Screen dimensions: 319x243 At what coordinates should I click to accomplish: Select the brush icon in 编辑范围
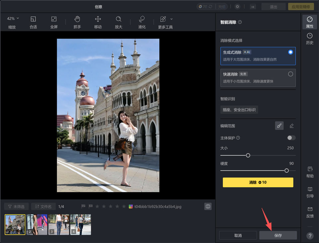(x=279, y=126)
